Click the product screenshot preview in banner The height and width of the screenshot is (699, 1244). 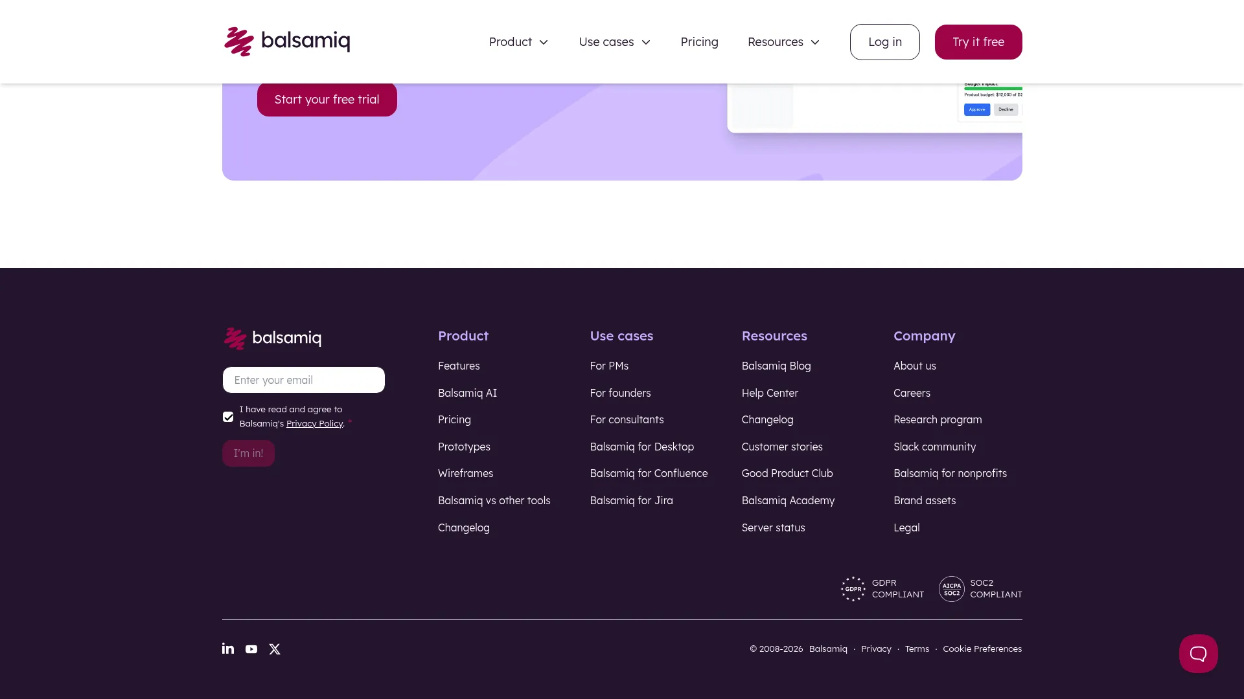(x=875, y=107)
